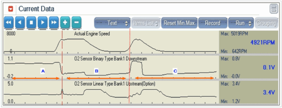
Task: Open the Text display mode dropdown
Action: (112, 23)
